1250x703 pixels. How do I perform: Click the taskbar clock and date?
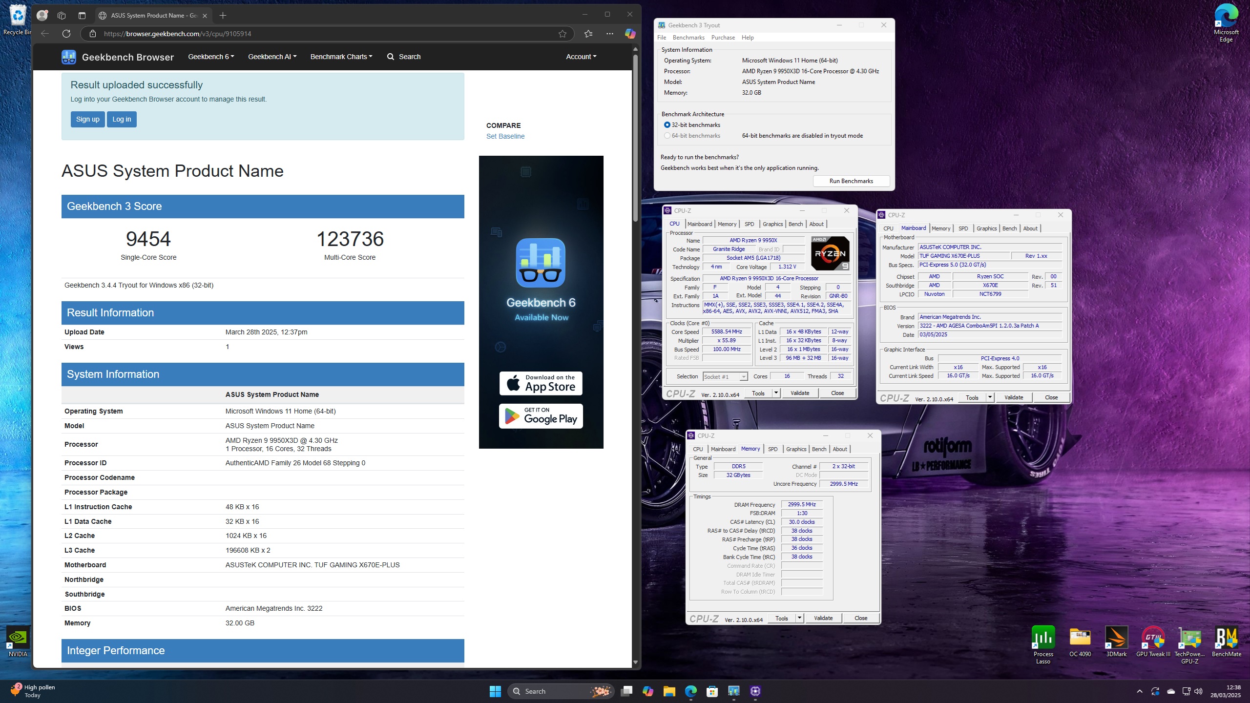[x=1226, y=691]
